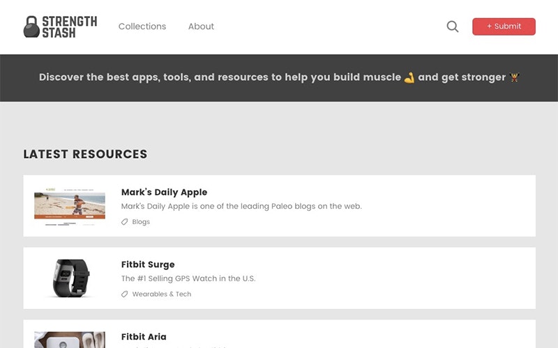The width and height of the screenshot is (558, 348).
Task: Open the Fitbit Aria title link
Action: pos(144,337)
